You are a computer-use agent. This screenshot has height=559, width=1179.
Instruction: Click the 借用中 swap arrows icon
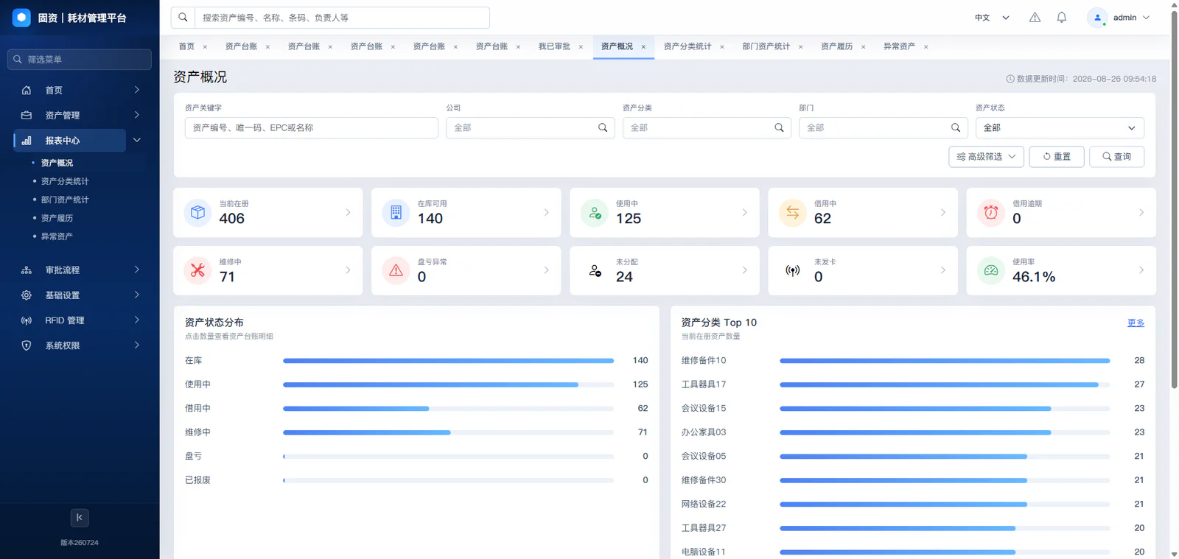pos(793,212)
